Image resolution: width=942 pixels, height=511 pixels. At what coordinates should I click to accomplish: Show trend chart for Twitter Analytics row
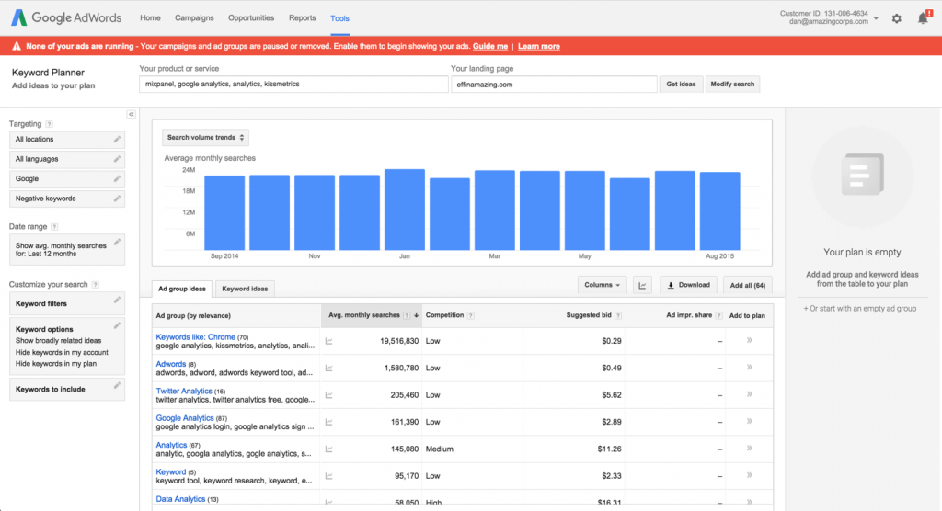click(x=329, y=395)
